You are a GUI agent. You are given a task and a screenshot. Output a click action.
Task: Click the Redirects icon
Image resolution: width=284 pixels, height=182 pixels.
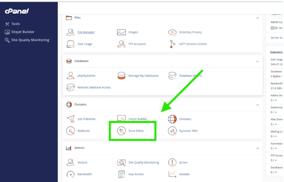pyautogui.click(x=70, y=131)
